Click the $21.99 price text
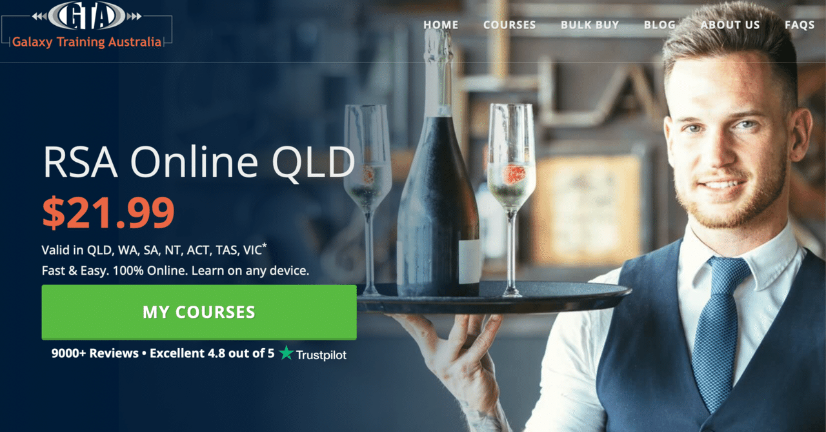 (x=108, y=213)
